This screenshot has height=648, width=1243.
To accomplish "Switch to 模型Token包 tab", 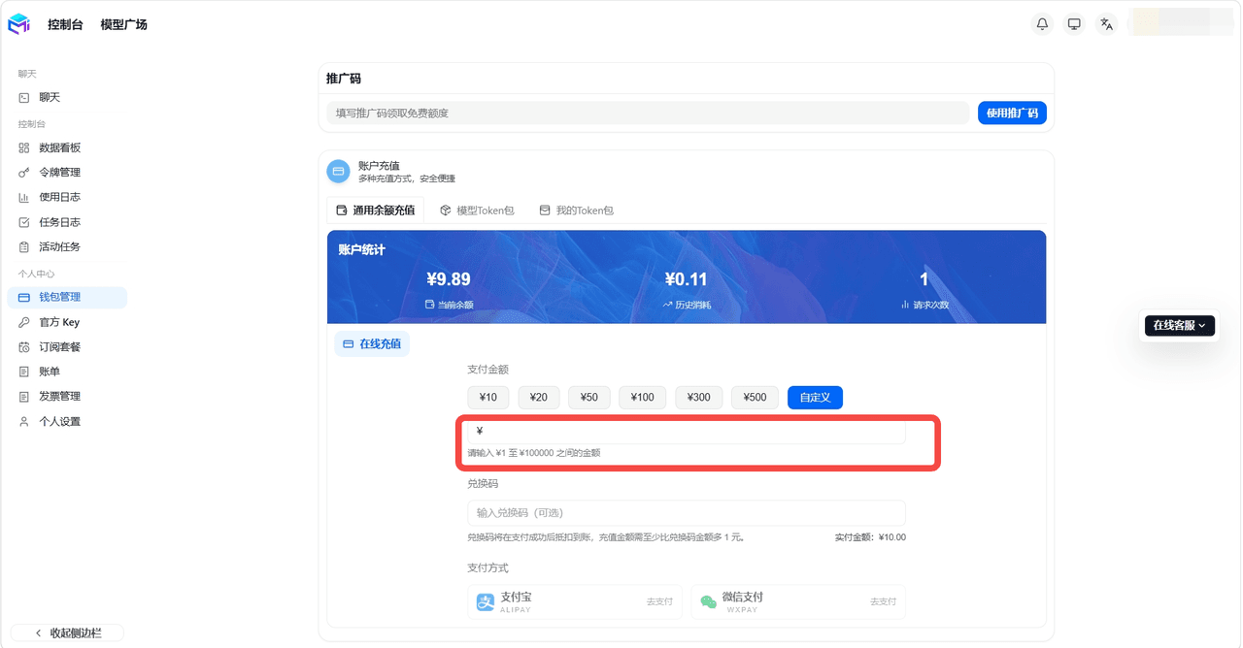I will [x=477, y=211].
